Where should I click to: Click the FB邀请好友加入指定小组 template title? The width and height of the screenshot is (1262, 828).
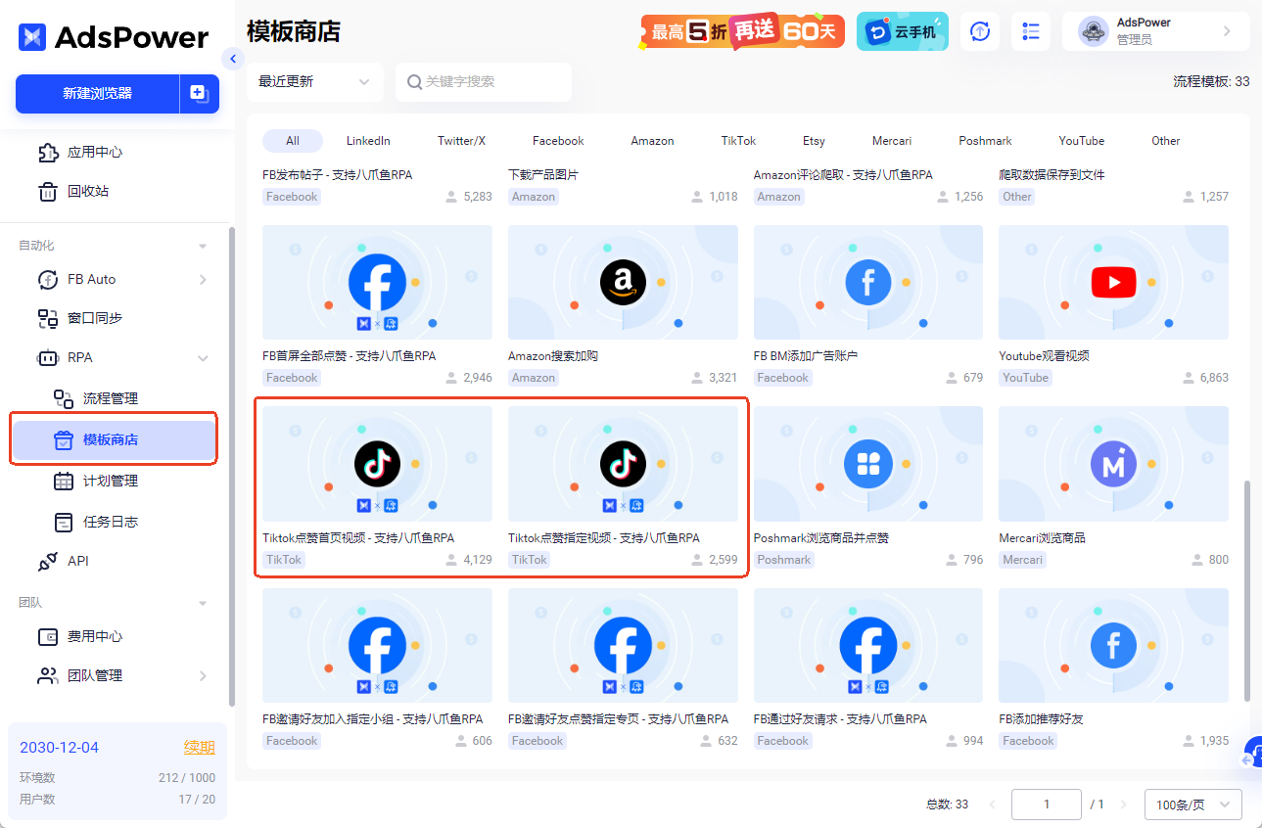(x=373, y=719)
